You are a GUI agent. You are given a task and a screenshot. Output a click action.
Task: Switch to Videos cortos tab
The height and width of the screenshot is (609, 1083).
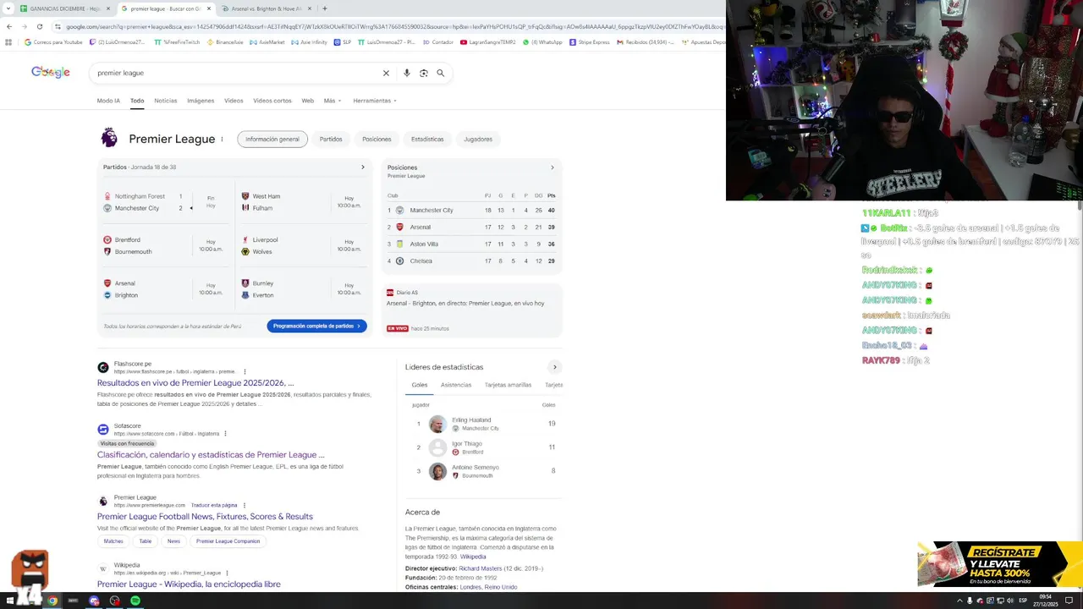[272, 101]
